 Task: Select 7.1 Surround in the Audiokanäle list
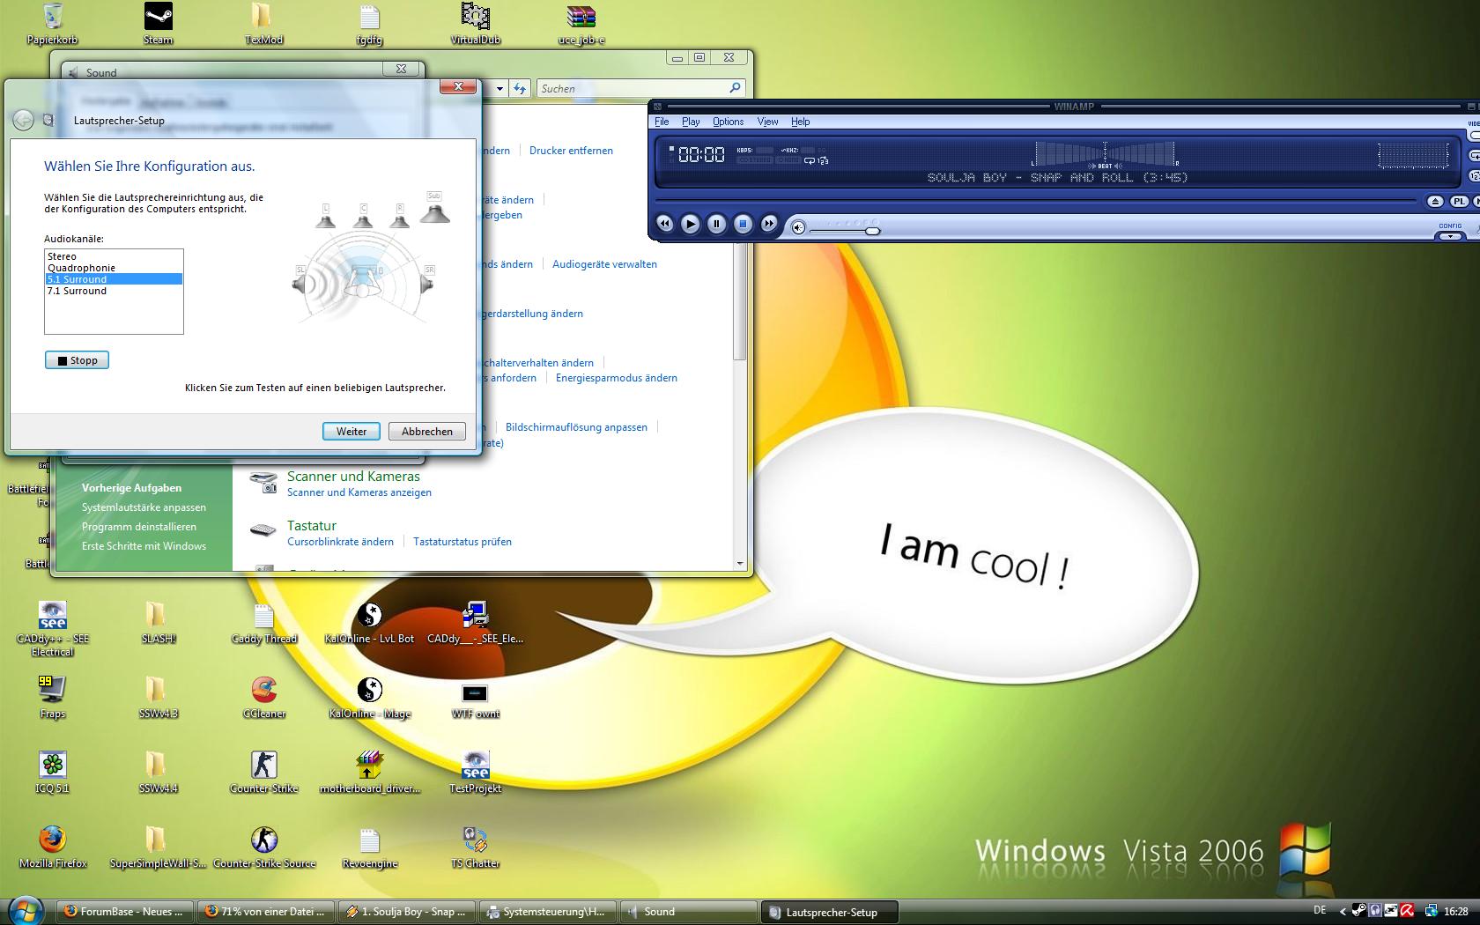point(114,291)
